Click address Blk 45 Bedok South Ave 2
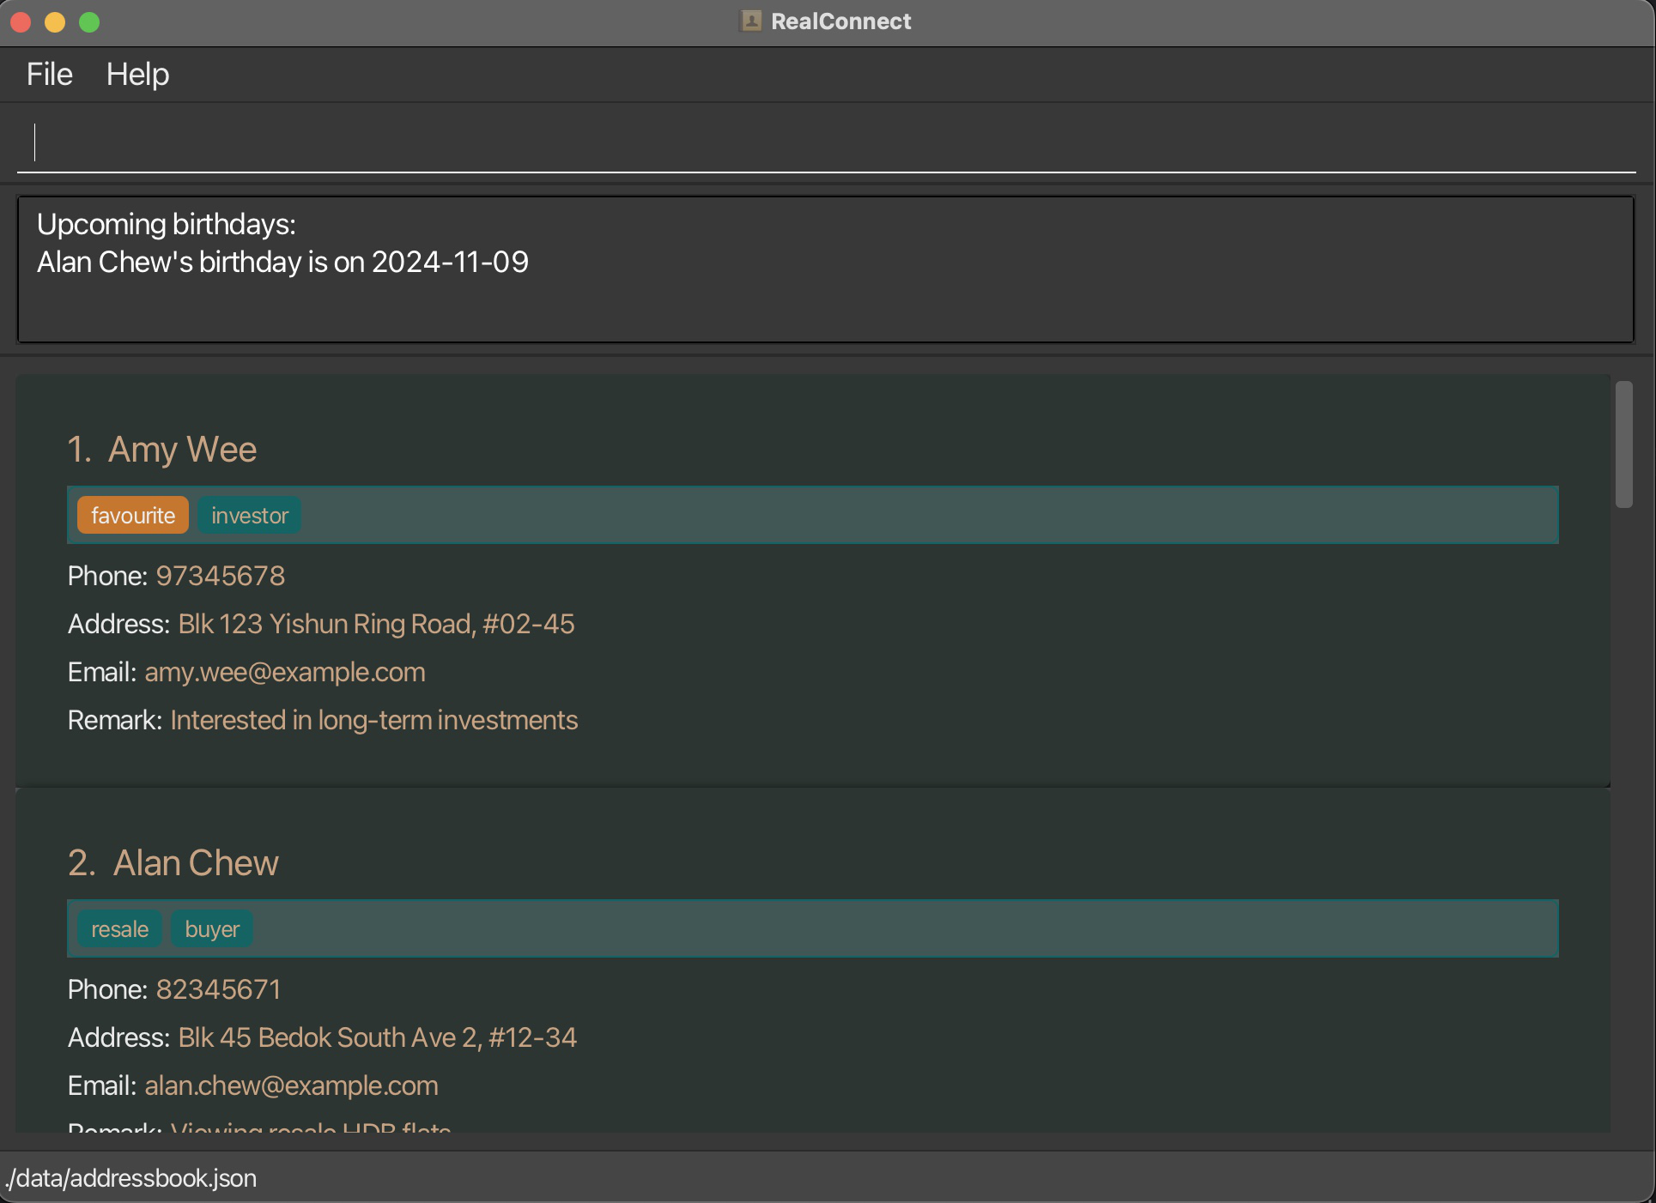Image resolution: width=1656 pixels, height=1203 pixels. pos(378,1037)
